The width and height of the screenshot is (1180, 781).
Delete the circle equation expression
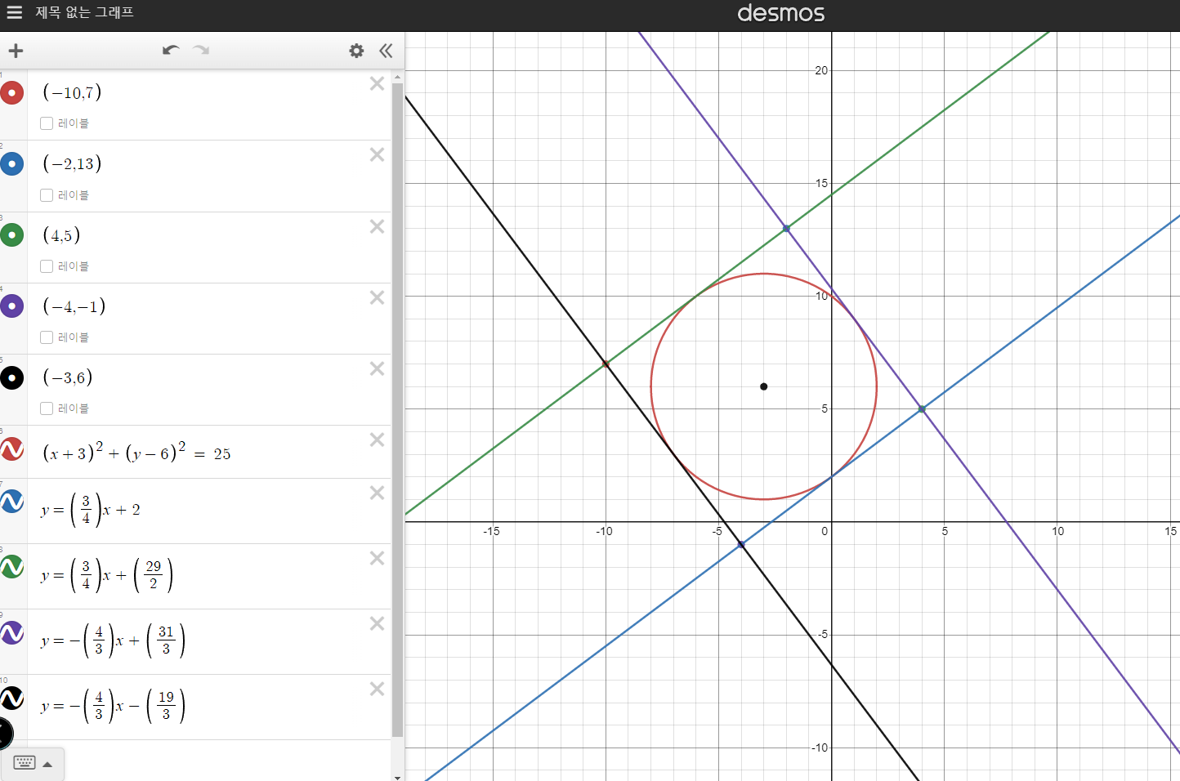[x=377, y=440]
